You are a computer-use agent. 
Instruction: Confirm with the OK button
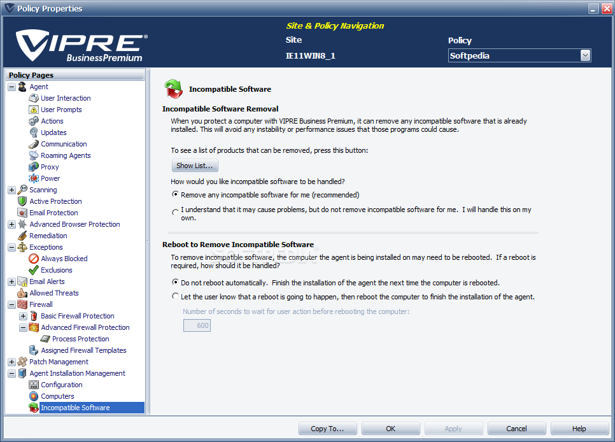click(x=391, y=429)
